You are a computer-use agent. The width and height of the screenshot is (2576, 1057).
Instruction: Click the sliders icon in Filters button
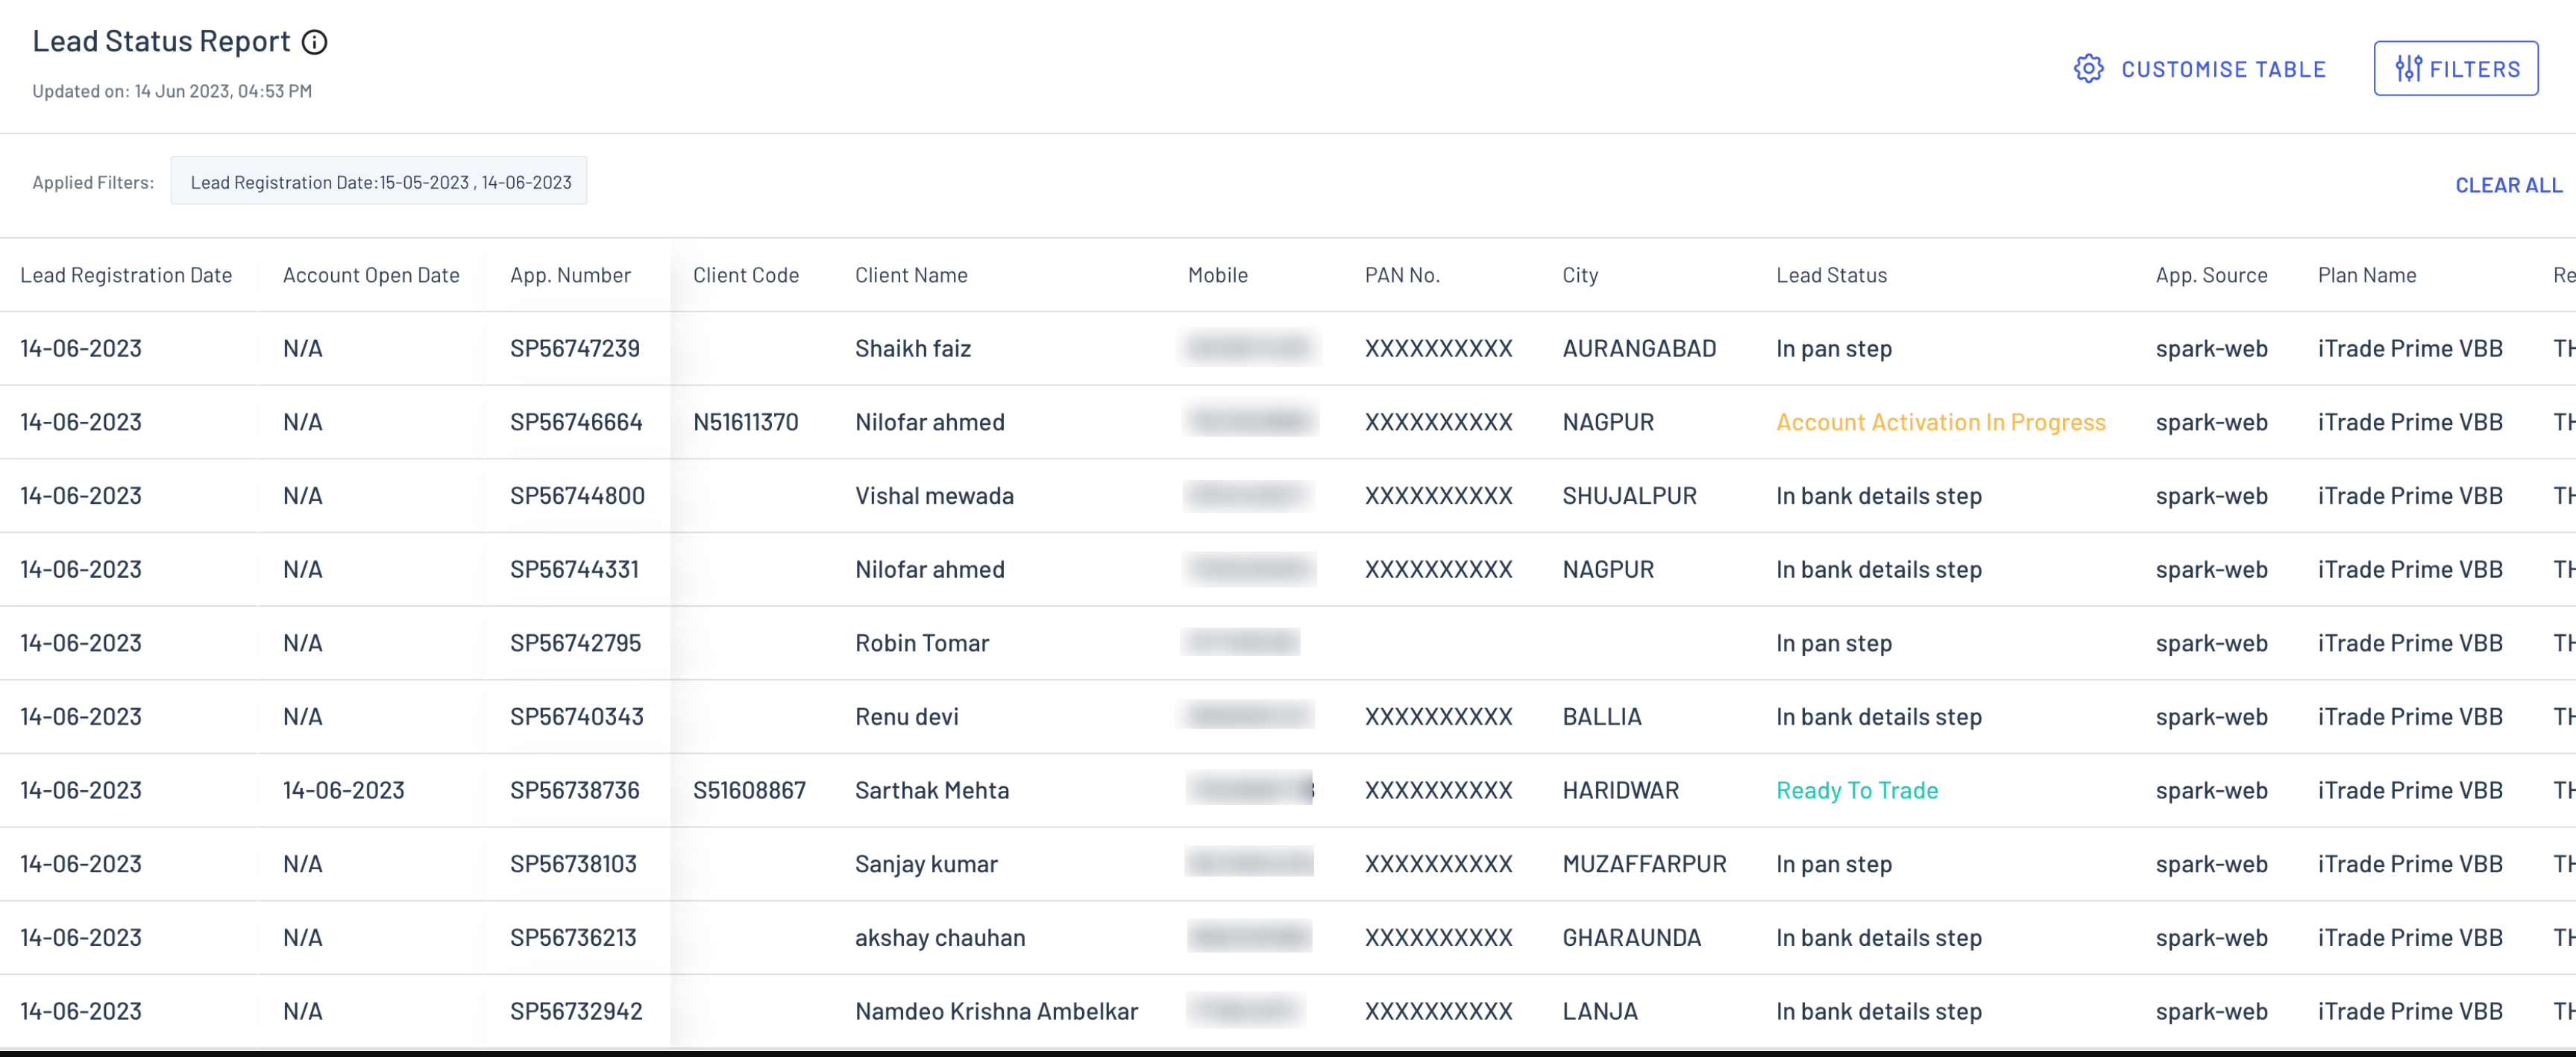[2408, 69]
